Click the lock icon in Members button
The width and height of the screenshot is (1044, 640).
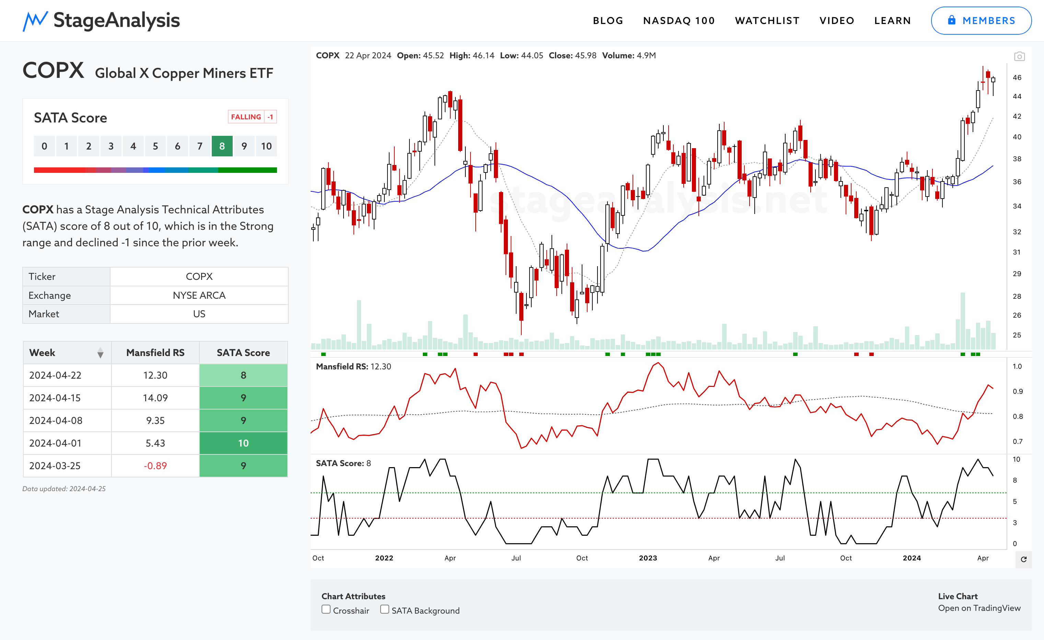coord(952,20)
